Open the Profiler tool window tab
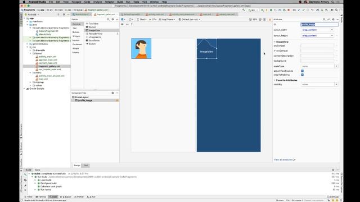The image size is (360, 202). [79, 197]
